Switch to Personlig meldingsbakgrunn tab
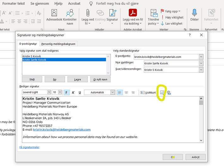This screenshot has width=224, height=168. [59, 44]
